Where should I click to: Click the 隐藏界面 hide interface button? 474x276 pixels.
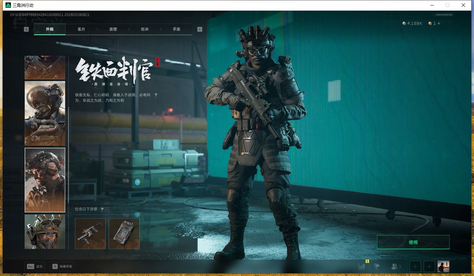[62, 266]
